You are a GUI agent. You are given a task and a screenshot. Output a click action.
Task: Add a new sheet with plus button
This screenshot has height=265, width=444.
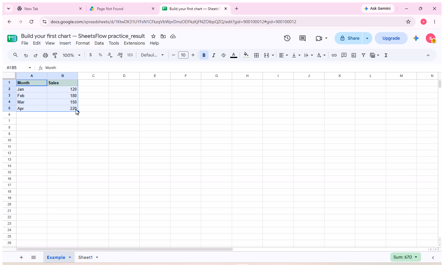[x=21, y=257]
